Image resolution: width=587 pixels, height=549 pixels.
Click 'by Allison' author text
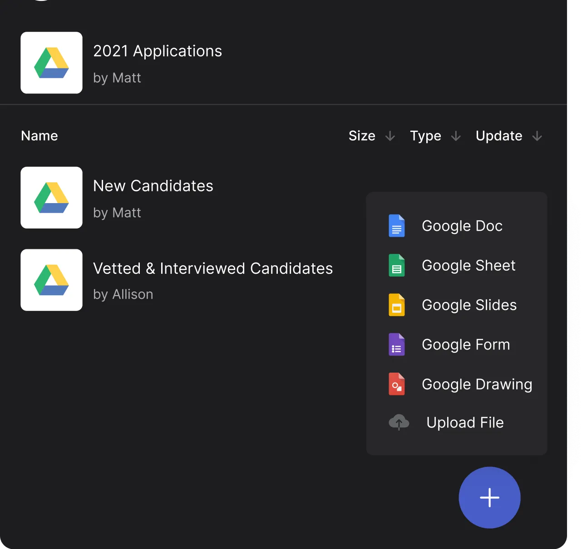(x=123, y=295)
